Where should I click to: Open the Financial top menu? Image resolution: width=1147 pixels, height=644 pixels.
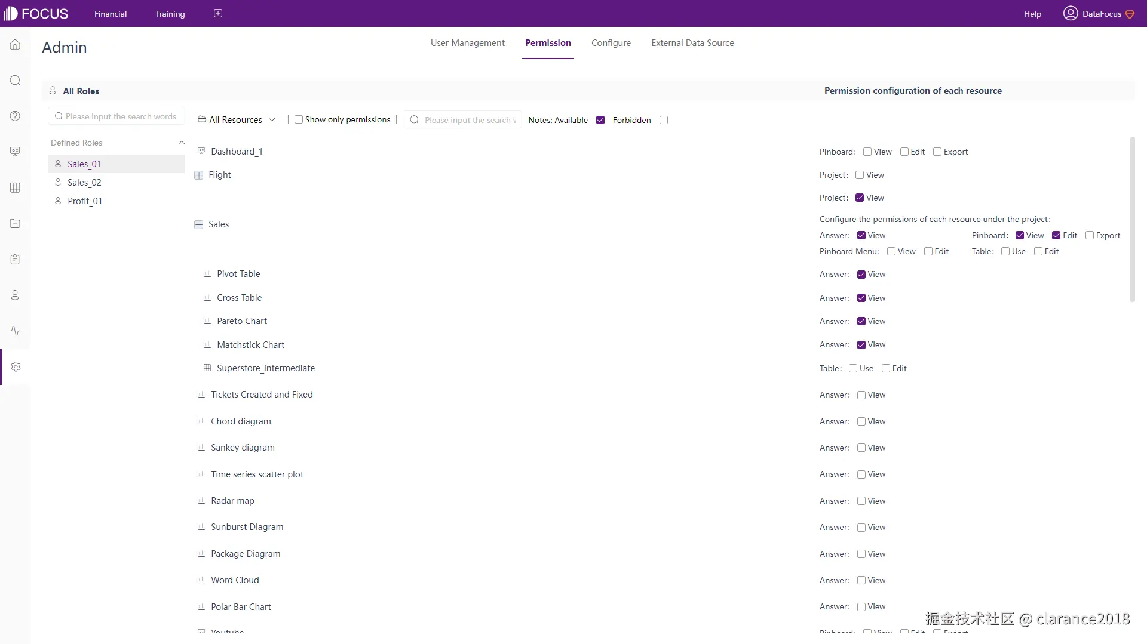click(x=111, y=14)
